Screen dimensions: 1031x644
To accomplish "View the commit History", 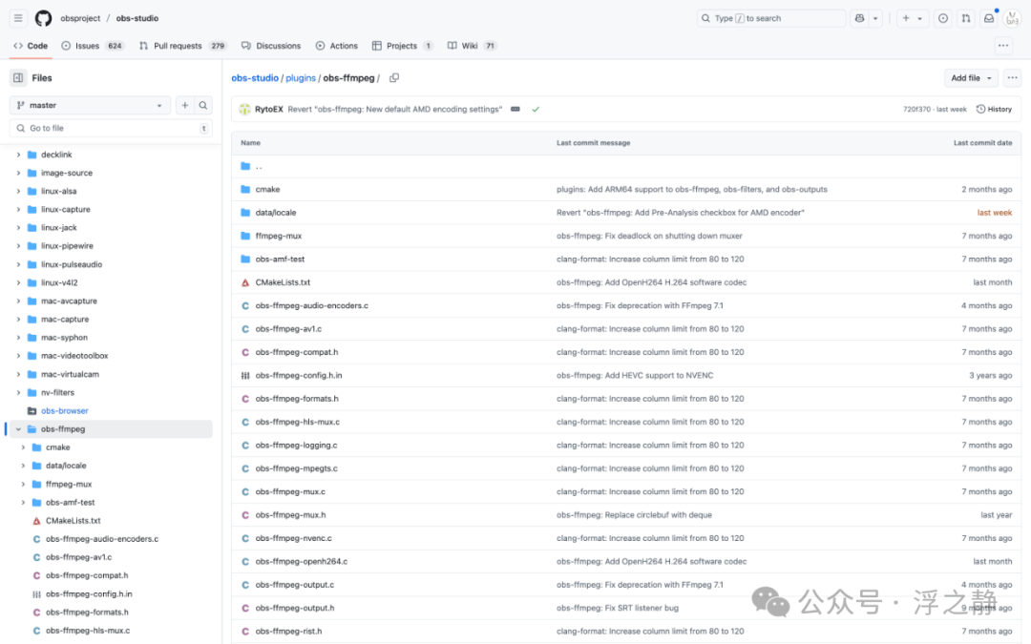I will 994,109.
